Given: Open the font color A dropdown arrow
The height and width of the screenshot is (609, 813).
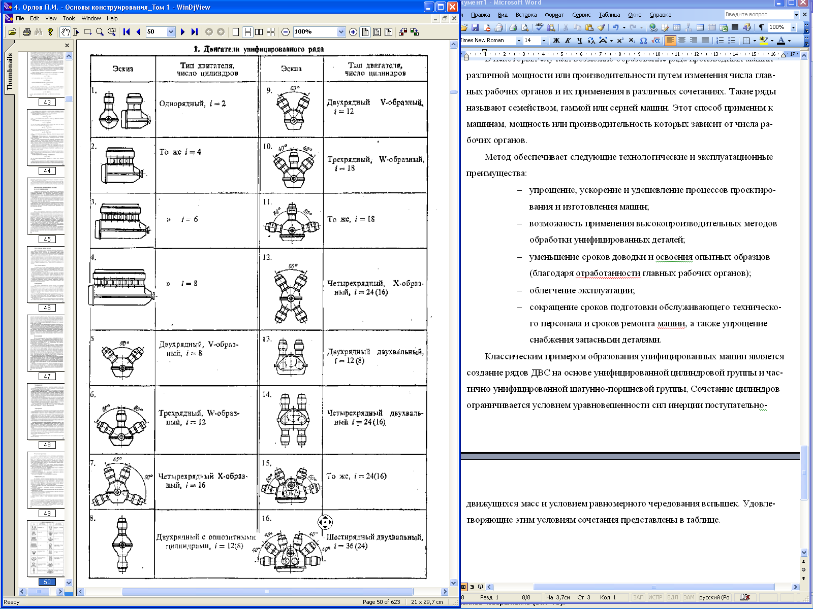Looking at the screenshot, I should click(x=789, y=41).
